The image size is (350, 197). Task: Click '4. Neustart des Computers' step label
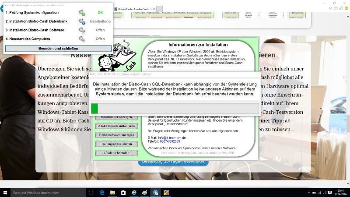[28, 39]
